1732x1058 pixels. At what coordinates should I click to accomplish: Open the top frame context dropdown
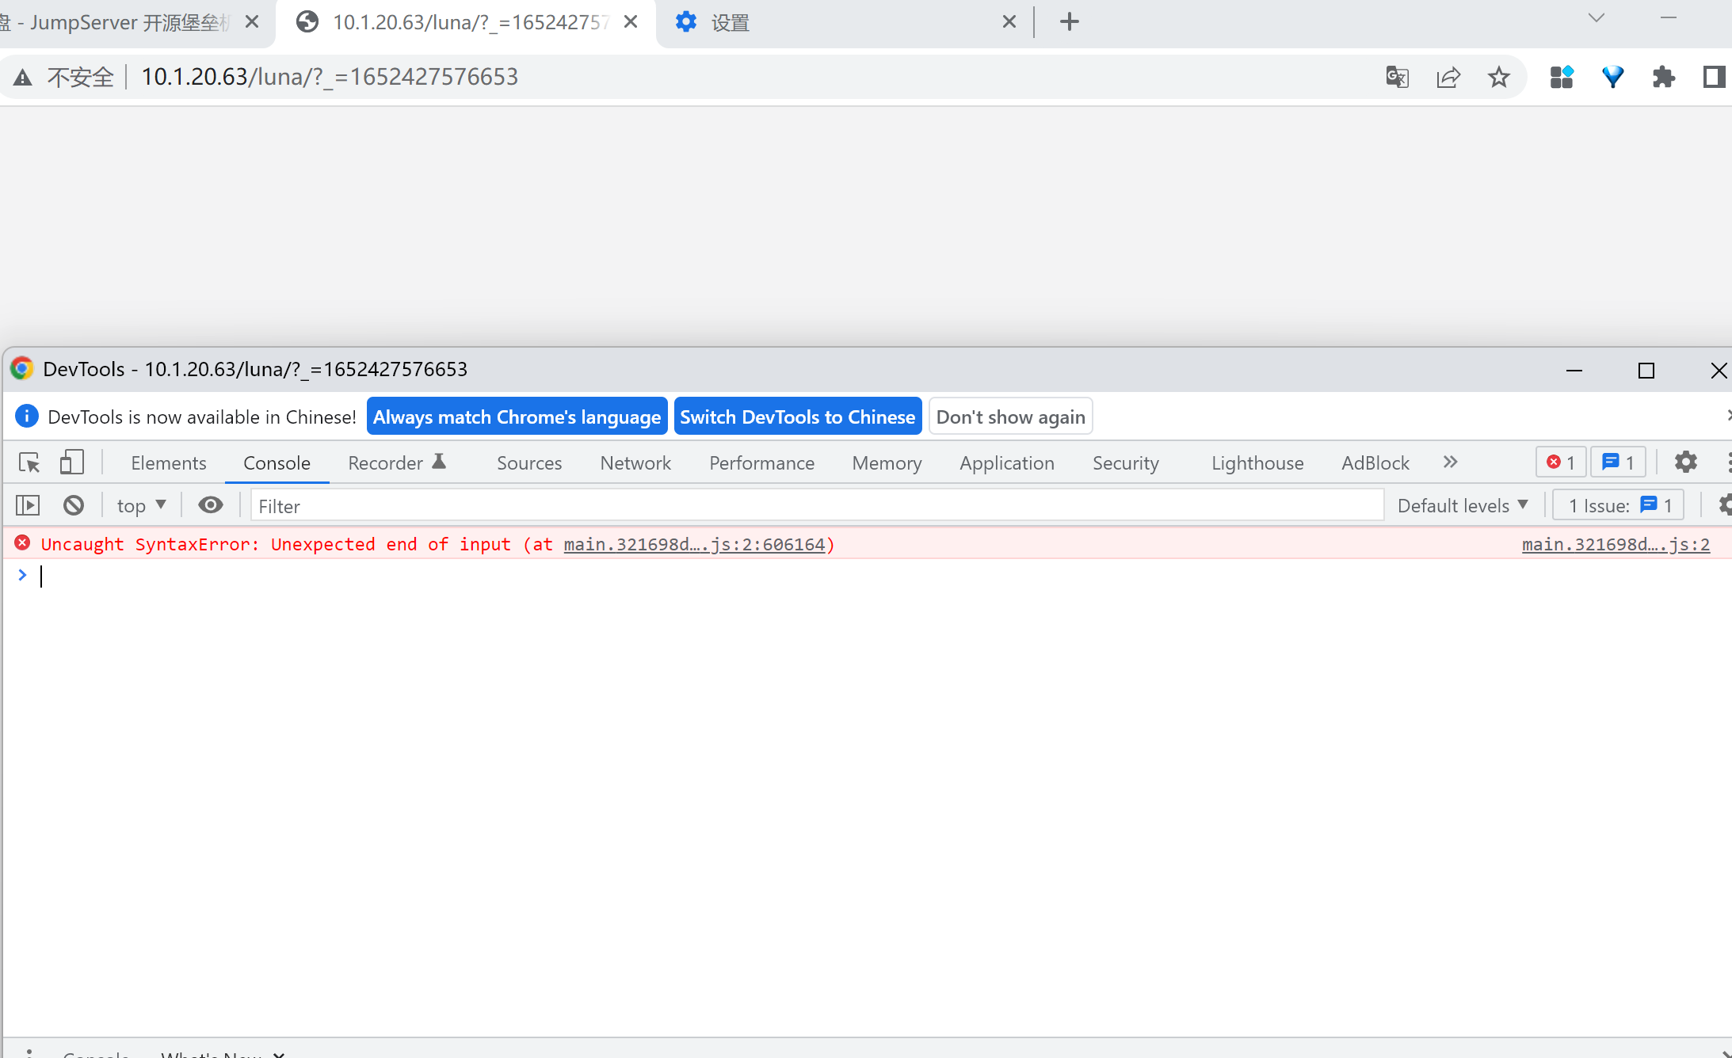[x=139, y=504]
